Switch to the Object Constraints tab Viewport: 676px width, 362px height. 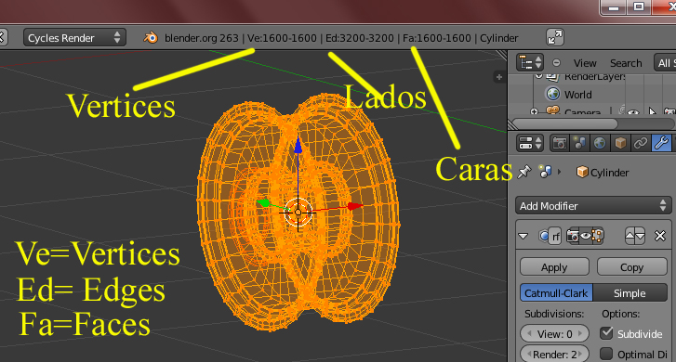(x=641, y=143)
